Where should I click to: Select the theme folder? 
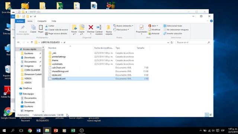coord(55,60)
